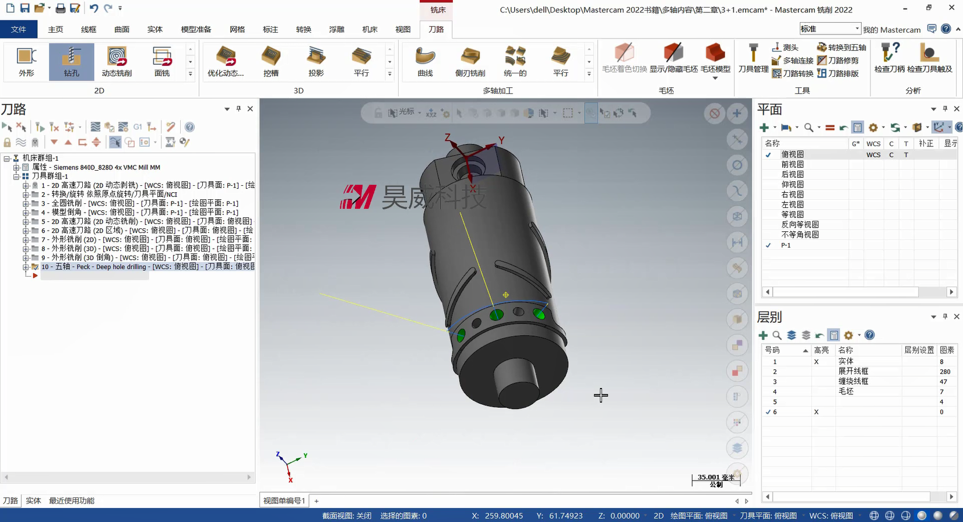Switch to 实体 tab at panel bottom
The width and height of the screenshot is (963, 522).
33,500
